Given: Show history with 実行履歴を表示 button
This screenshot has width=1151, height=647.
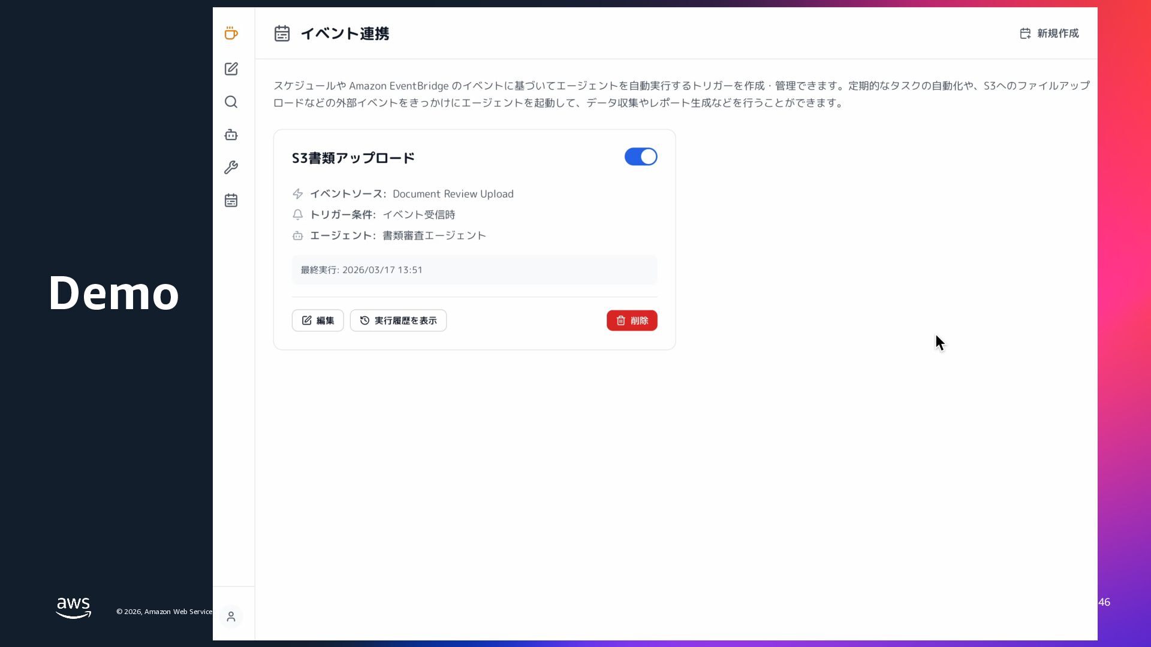Looking at the screenshot, I should coord(398,321).
